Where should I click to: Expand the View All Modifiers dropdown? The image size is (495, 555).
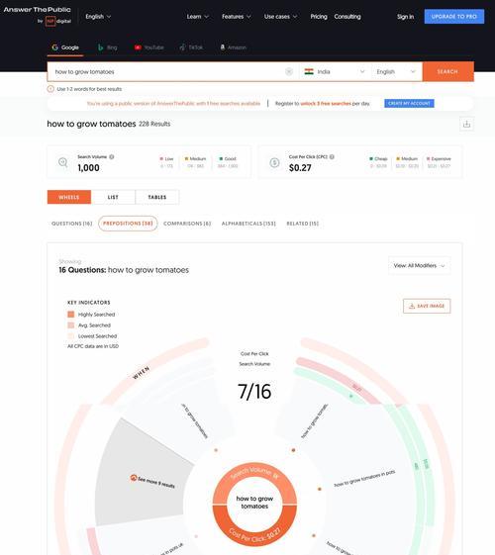(x=419, y=265)
